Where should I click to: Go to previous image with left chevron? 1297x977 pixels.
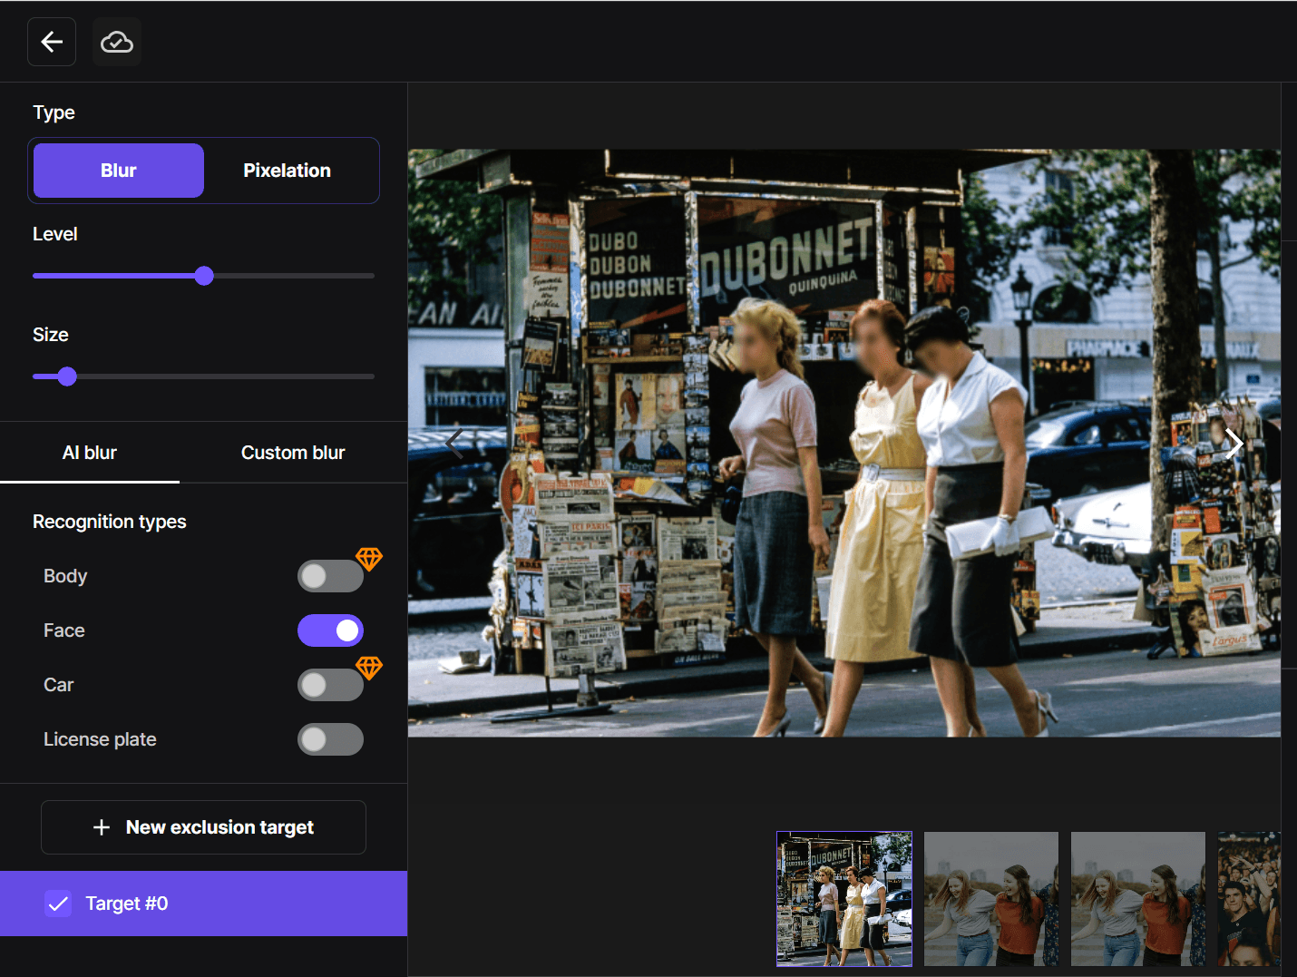click(454, 444)
